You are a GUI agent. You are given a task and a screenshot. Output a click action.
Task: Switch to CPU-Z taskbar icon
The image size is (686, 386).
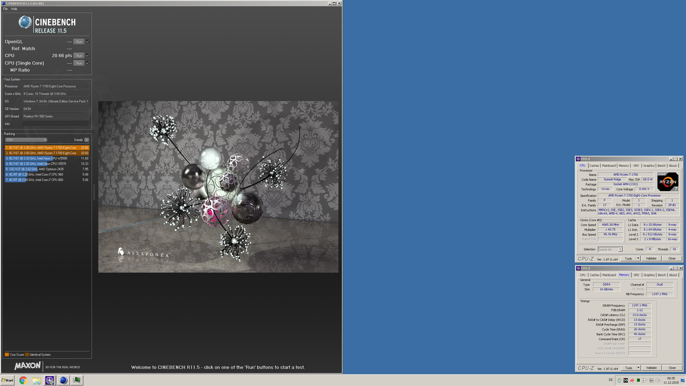[50, 380]
